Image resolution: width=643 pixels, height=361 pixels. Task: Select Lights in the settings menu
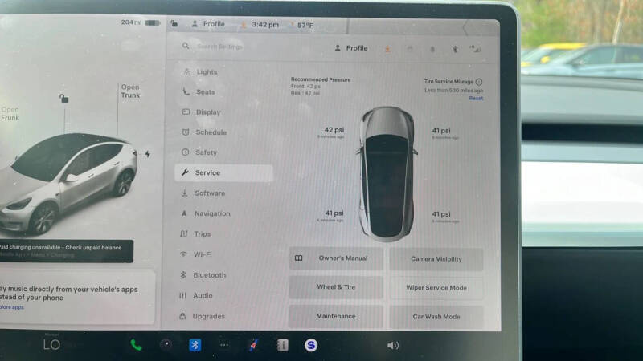coord(207,72)
